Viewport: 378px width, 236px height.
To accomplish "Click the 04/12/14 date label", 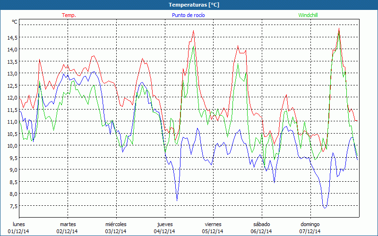I will point(164,231).
